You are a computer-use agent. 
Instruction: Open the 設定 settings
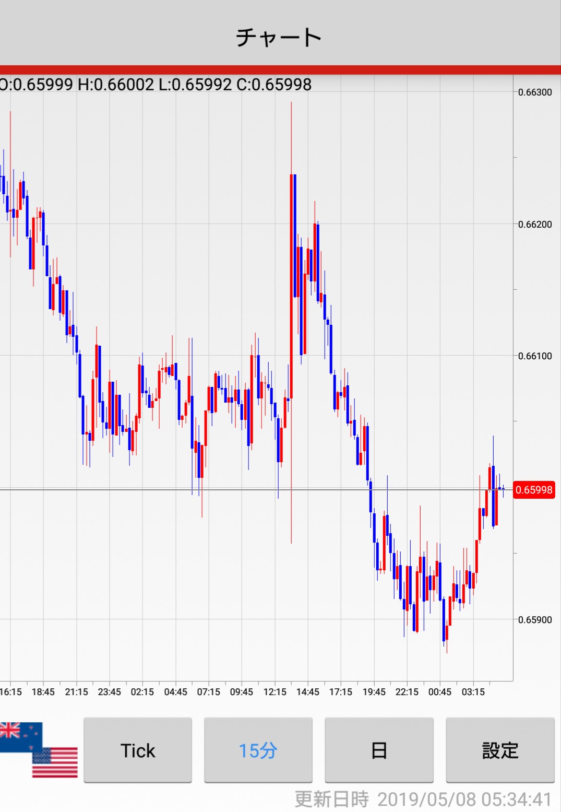[500, 750]
